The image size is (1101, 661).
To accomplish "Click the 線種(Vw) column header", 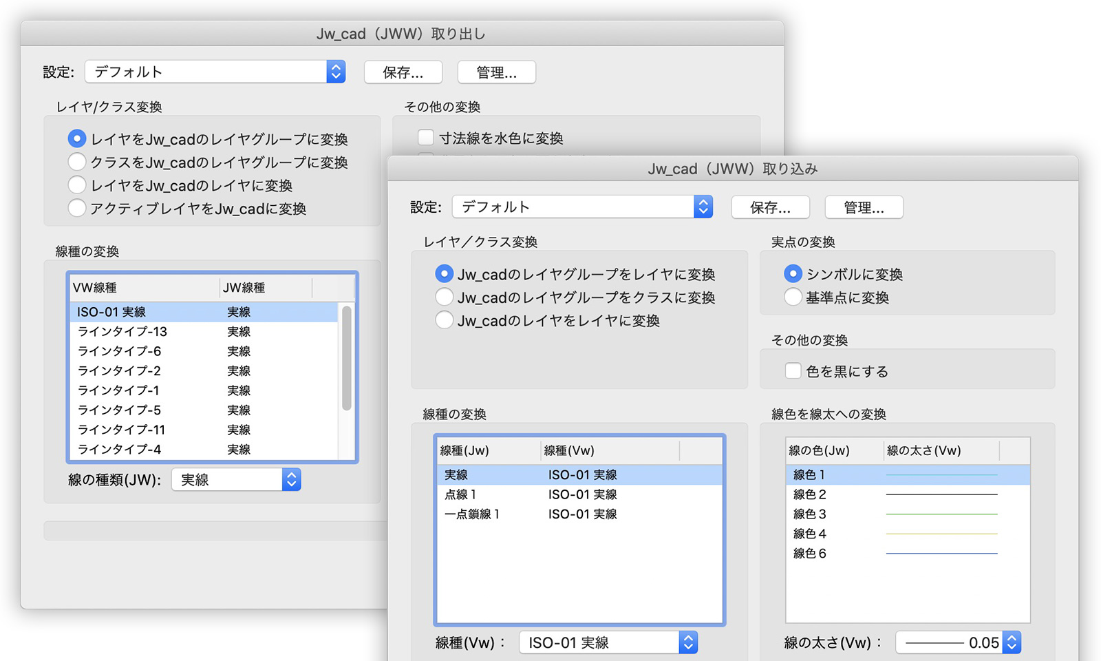I will point(610,450).
